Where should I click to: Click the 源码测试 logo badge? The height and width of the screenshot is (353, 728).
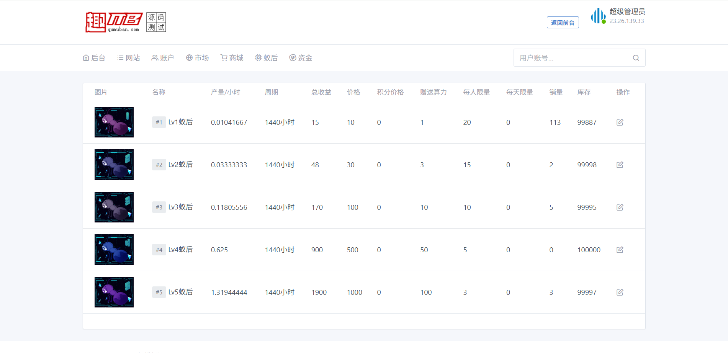pos(156,22)
